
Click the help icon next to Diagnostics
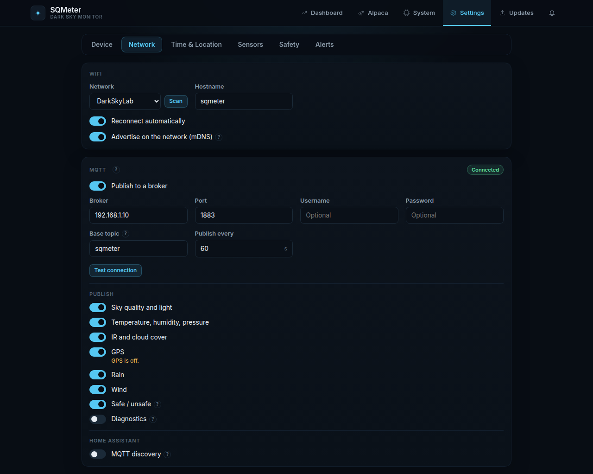(x=153, y=419)
